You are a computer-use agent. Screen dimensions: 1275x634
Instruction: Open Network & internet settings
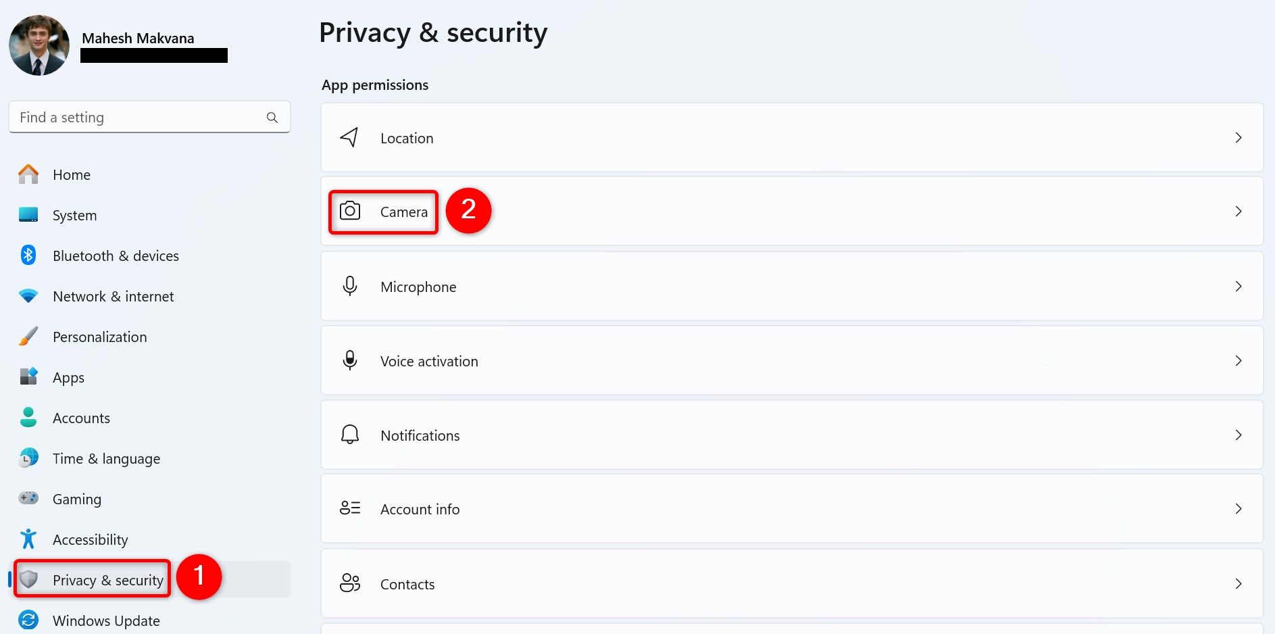pyautogui.click(x=112, y=296)
